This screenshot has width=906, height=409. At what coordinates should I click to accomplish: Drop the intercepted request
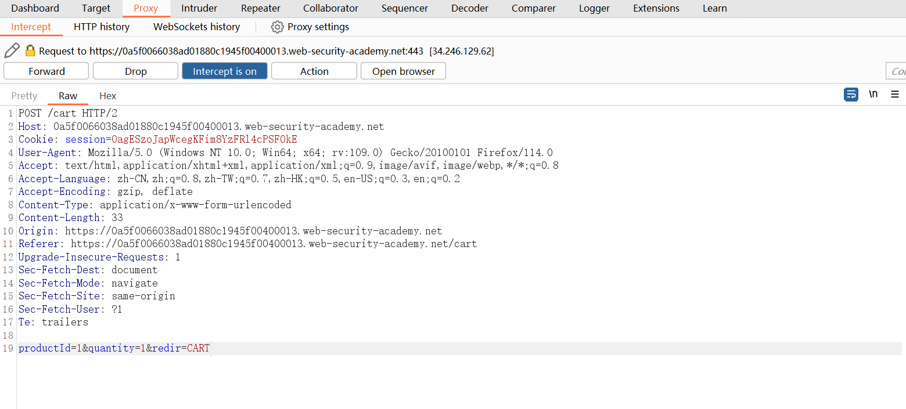[x=136, y=71]
